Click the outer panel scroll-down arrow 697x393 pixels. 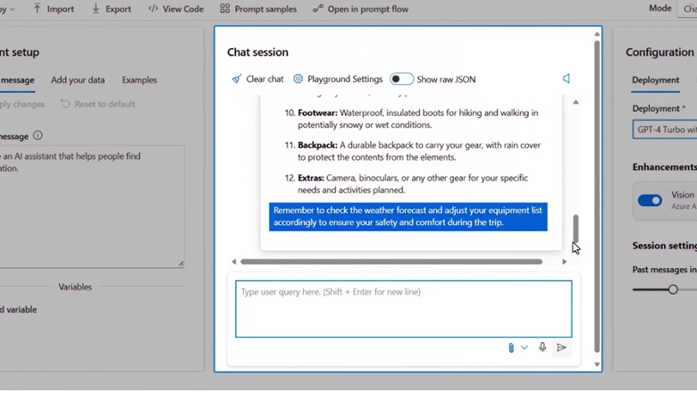tap(597, 364)
